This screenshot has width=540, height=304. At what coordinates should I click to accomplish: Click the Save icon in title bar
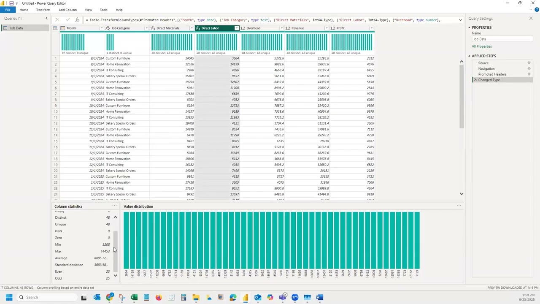(11, 3)
